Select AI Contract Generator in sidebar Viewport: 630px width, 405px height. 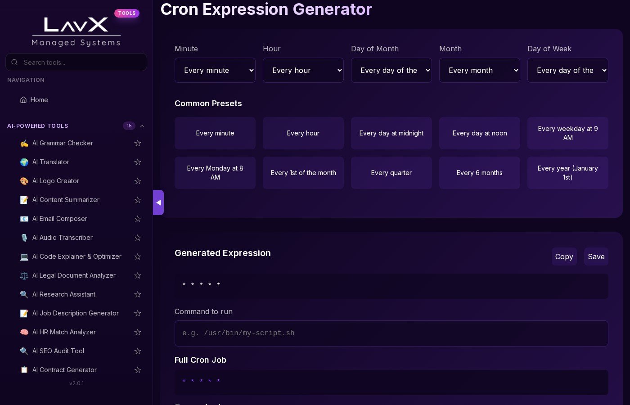coord(64,370)
